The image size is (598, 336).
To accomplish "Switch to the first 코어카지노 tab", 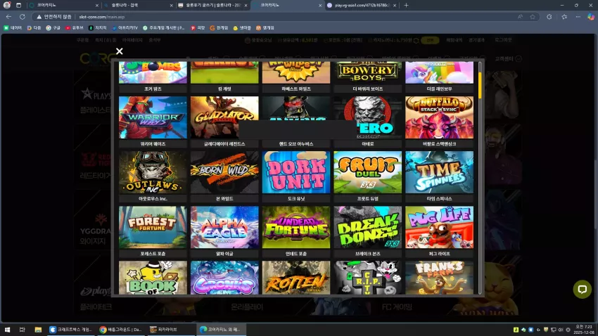I will click(x=64, y=6).
